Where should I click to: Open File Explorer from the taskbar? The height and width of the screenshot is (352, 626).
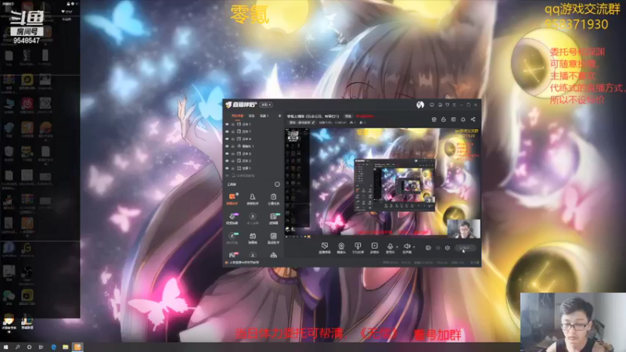point(65,347)
